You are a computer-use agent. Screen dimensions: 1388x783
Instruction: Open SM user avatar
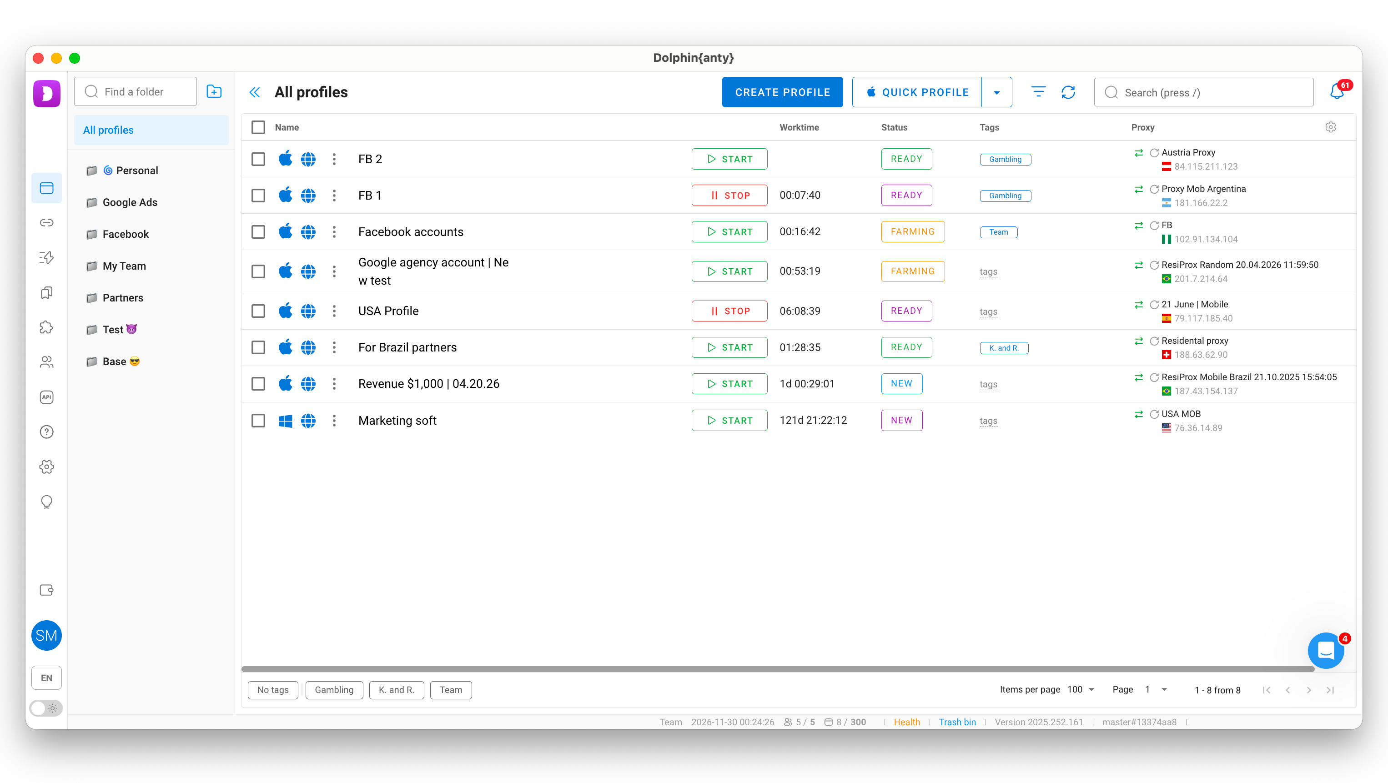pyautogui.click(x=46, y=635)
